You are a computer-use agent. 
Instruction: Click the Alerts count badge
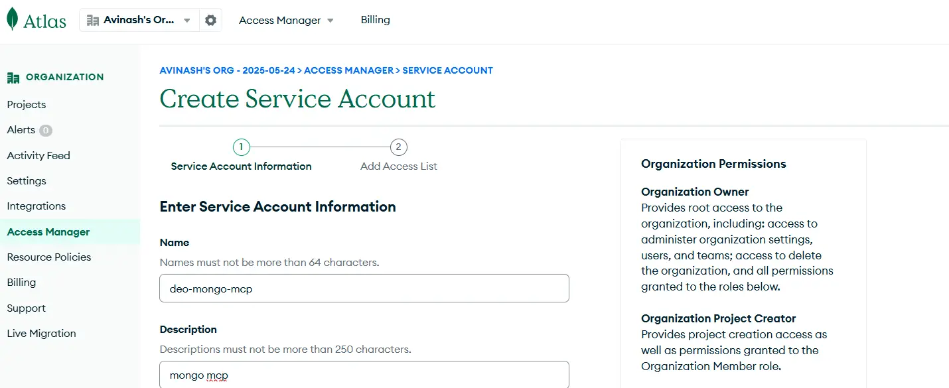pyautogui.click(x=45, y=131)
